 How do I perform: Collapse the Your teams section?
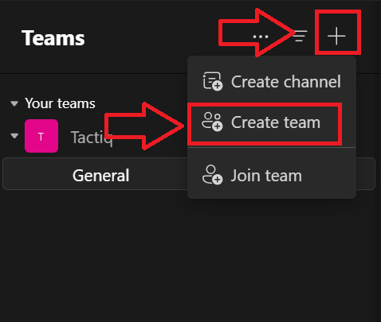point(14,103)
